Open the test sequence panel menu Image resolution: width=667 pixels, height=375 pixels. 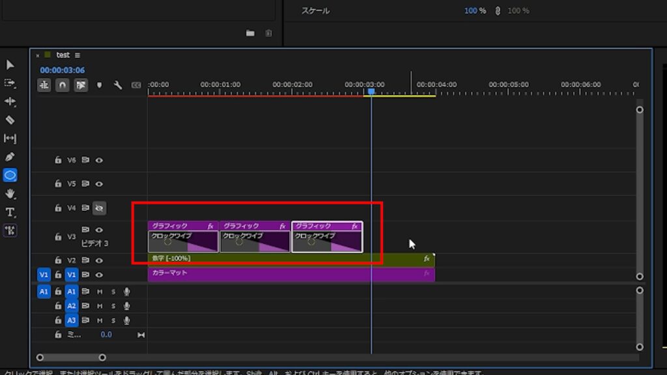tap(78, 55)
